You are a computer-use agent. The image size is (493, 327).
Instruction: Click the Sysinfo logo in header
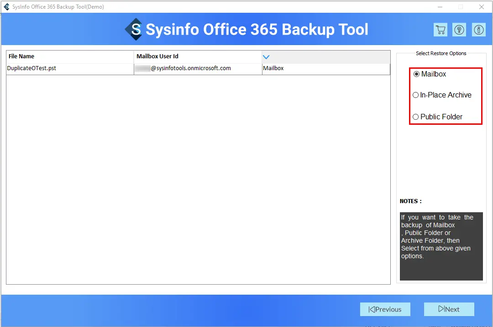click(134, 29)
